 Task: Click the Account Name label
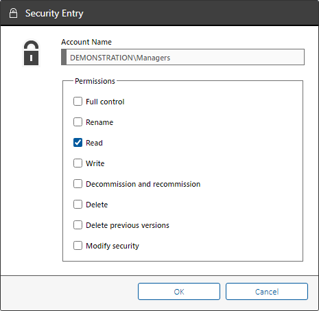[x=86, y=42]
